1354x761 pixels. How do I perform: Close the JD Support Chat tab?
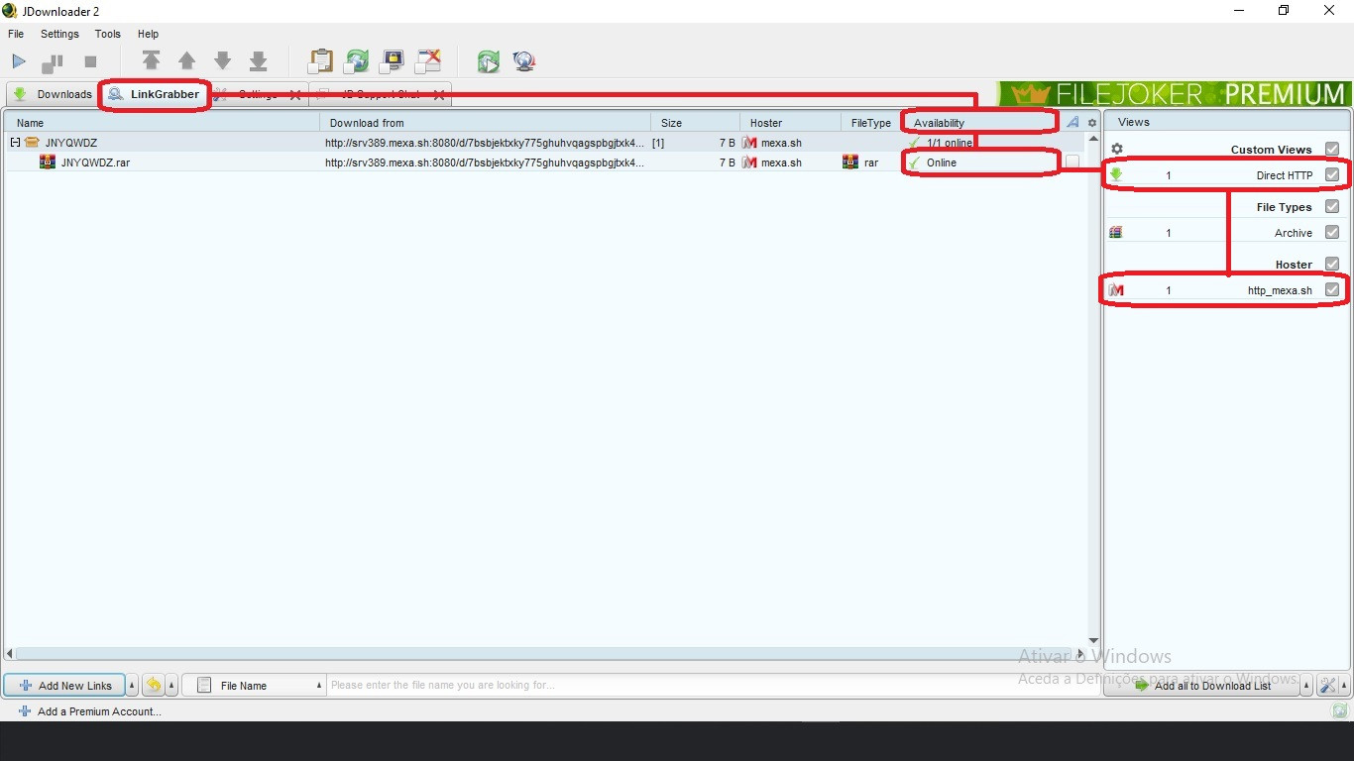[439, 95]
